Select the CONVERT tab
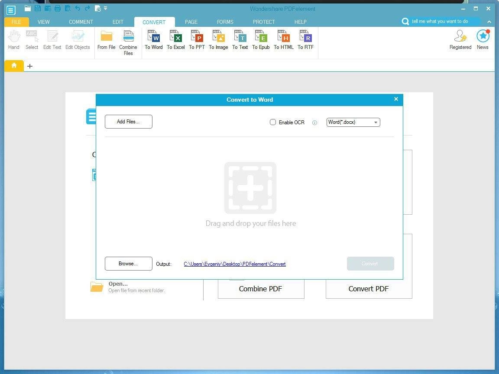Screen dimensions: 499x374 (x=154, y=22)
